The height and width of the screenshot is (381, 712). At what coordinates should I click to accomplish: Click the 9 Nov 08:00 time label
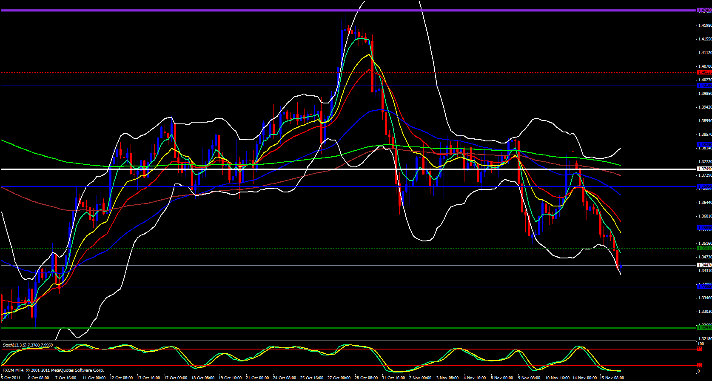[530, 378]
